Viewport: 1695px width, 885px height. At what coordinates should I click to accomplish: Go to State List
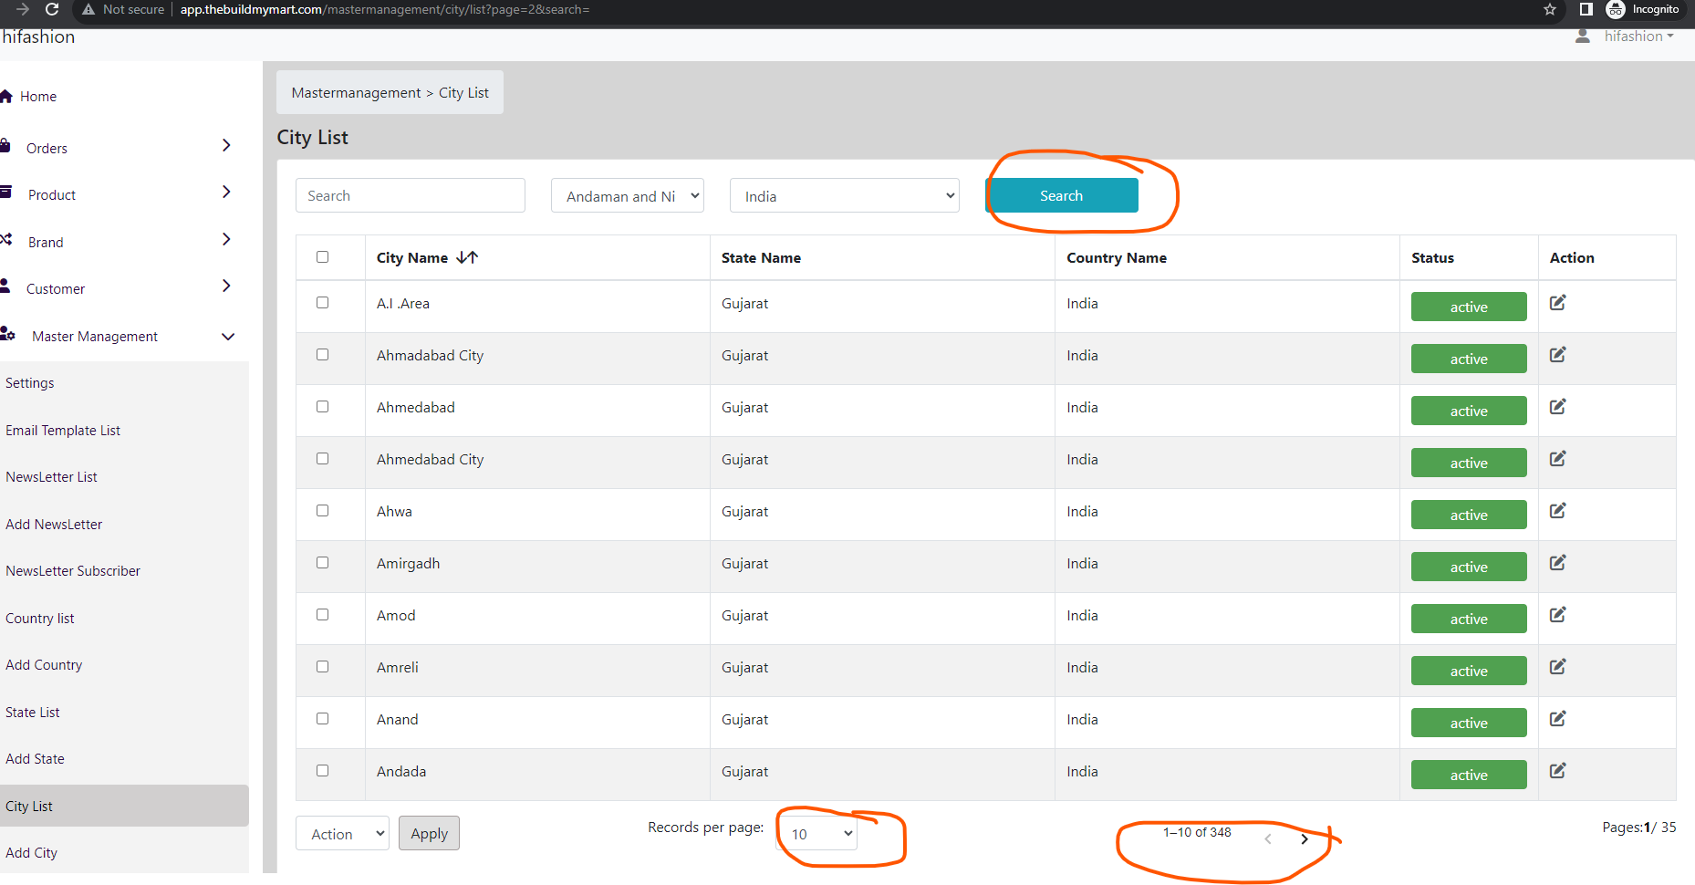33,713
